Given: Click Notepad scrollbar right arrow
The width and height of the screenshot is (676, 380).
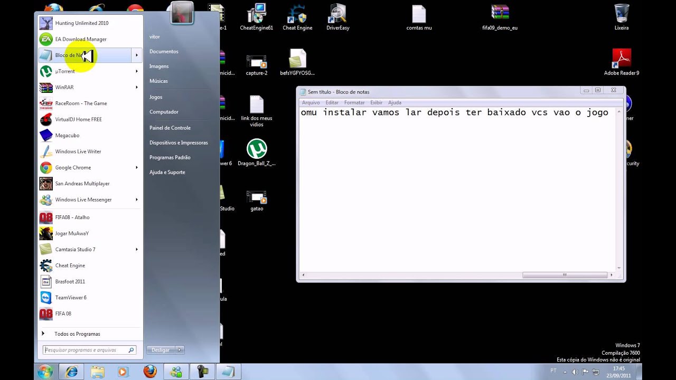Looking at the screenshot, I should (x=612, y=275).
